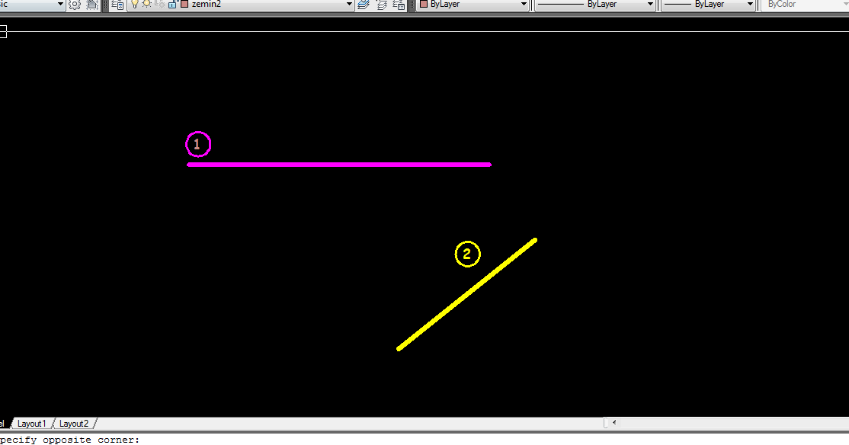Expand workspace selector dropdown arrow
Screen dimensions: 849x445
[x=60, y=5]
